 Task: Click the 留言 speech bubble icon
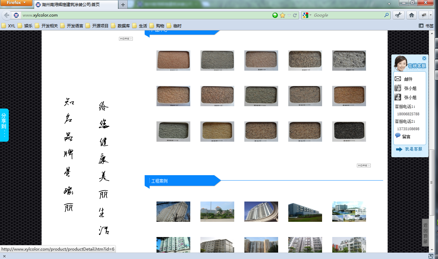tap(398, 136)
